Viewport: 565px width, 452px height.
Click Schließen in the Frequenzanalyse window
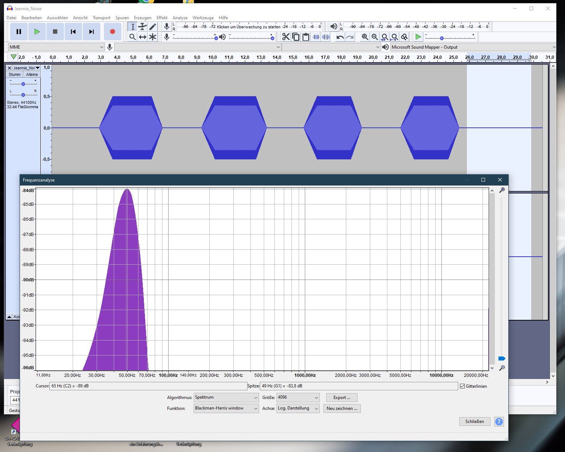coord(475,422)
